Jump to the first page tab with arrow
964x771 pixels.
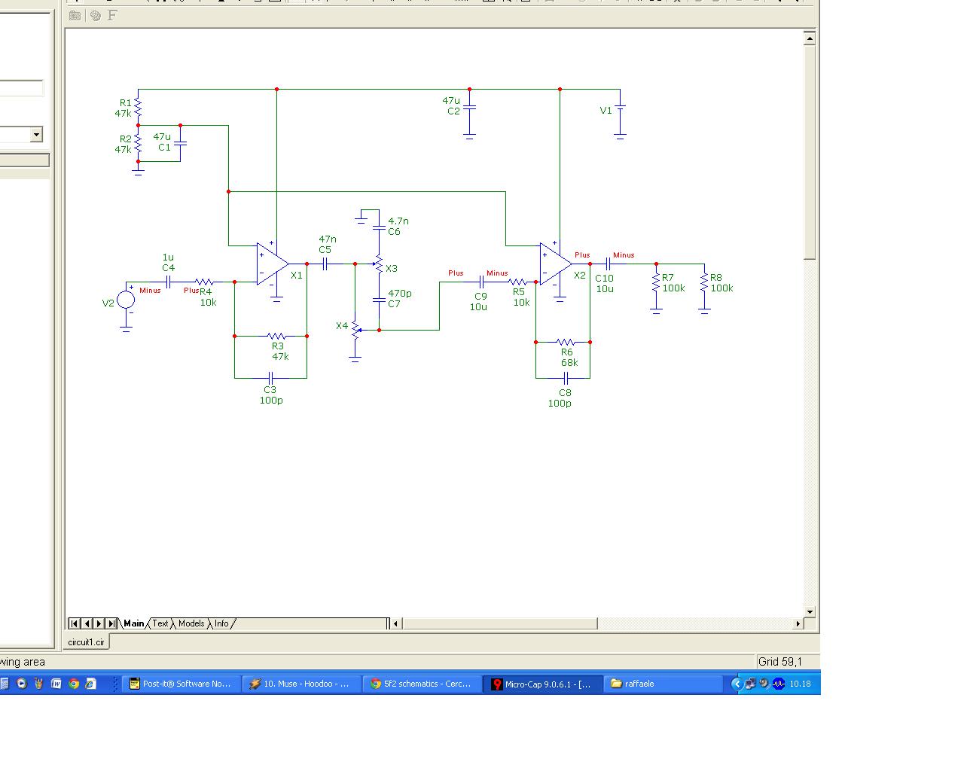75,623
